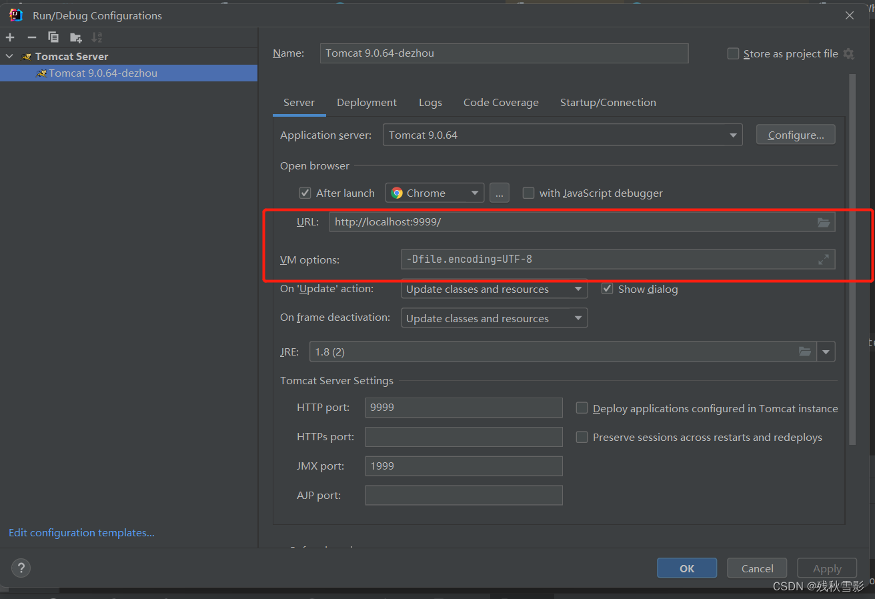Image resolution: width=875 pixels, height=599 pixels.
Task: Click in the HTTP port field
Action: coord(464,408)
